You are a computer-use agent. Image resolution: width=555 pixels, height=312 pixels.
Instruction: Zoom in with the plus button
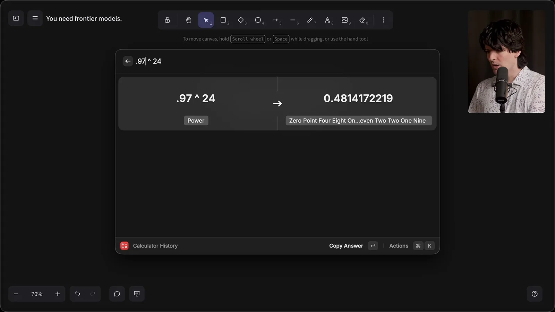[58, 294]
